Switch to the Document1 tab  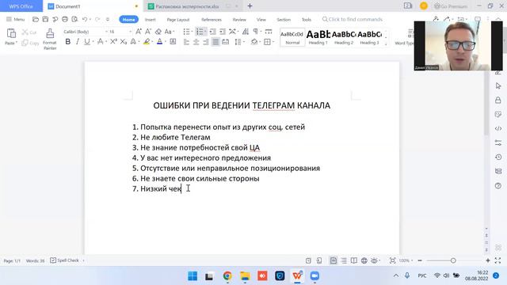coord(93,6)
